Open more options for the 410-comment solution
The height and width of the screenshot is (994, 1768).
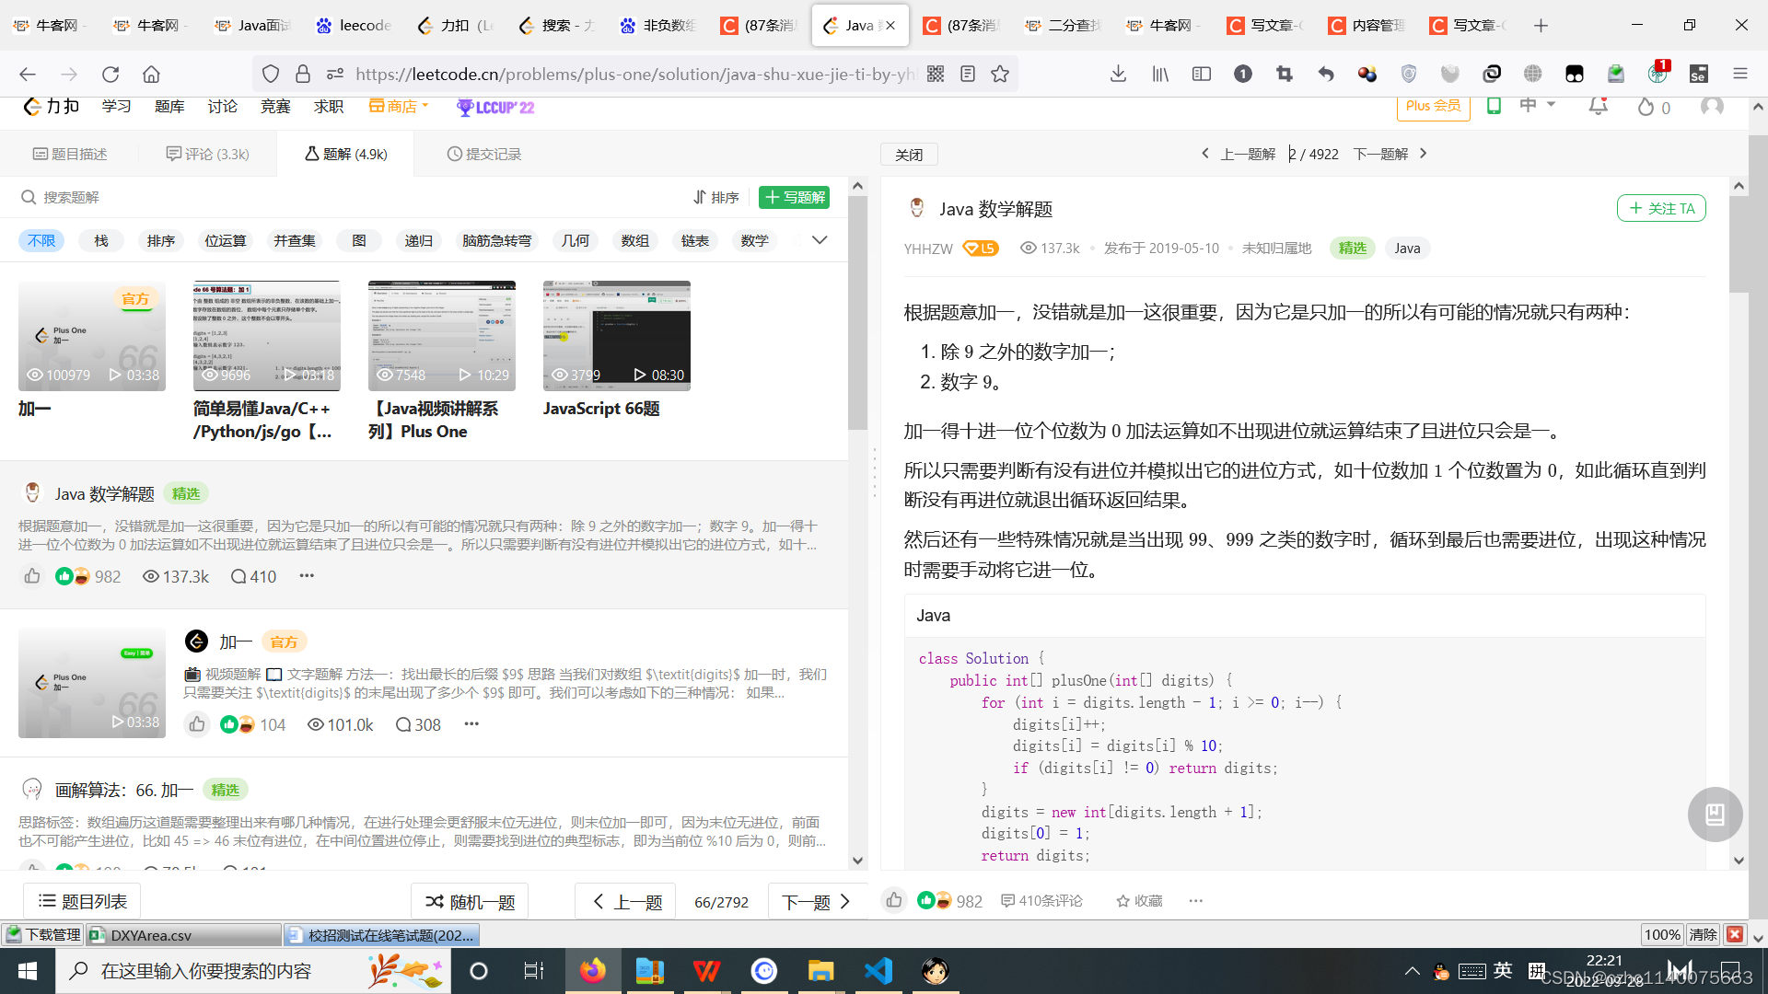(307, 576)
